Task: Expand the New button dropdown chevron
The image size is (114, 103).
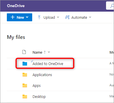Action: click(x=27, y=17)
